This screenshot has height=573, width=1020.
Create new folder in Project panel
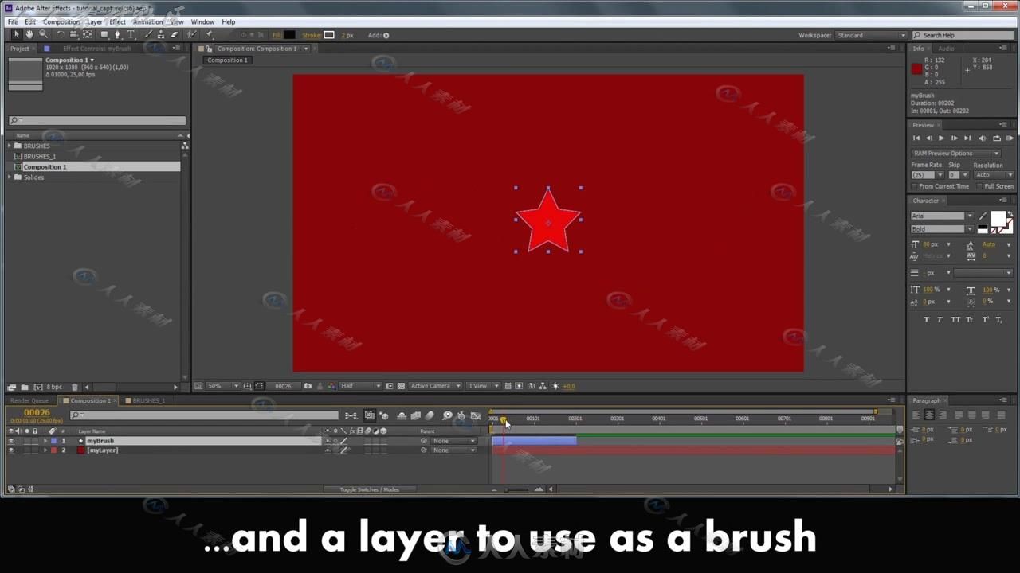click(x=24, y=387)
